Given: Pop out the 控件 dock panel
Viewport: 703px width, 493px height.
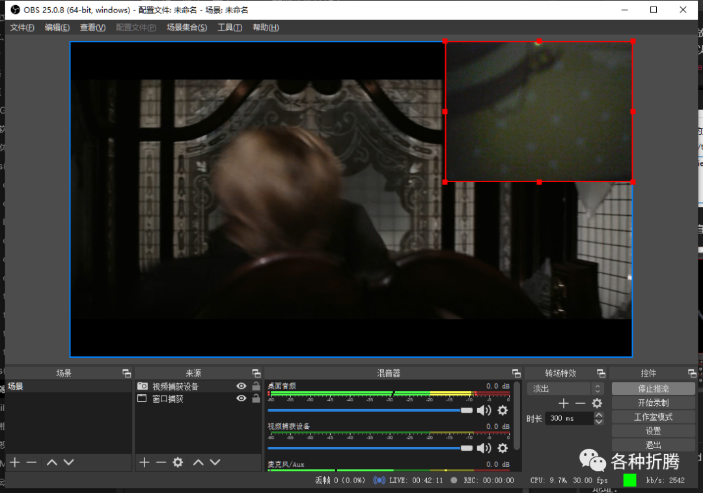Looking at the screenshot, I should [692, 373].
